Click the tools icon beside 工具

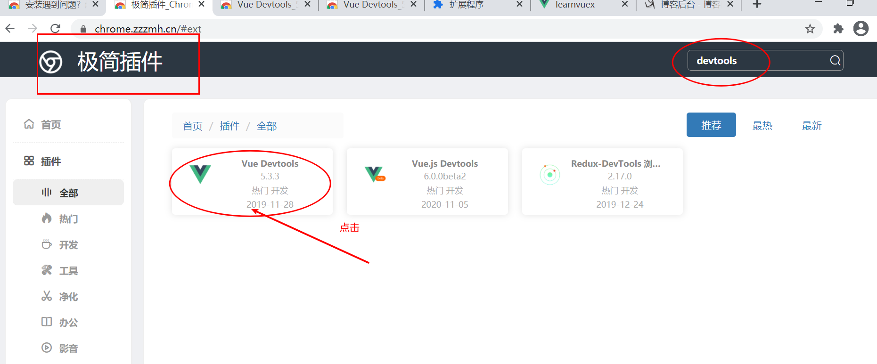click(47, 270)
